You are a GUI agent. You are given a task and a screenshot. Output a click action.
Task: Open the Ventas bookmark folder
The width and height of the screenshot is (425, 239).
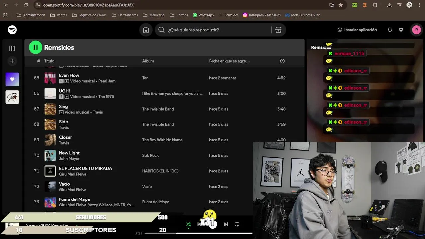58,15
